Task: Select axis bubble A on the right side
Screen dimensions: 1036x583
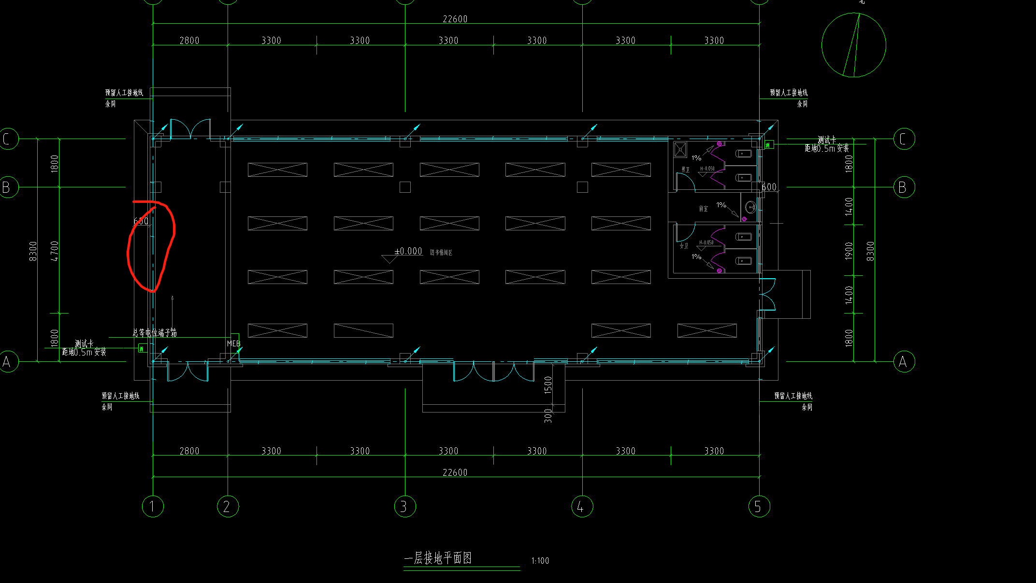Action: [904, 361]
